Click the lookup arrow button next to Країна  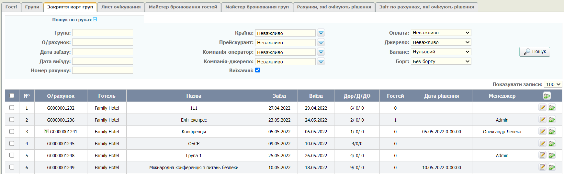coord(321,33)
